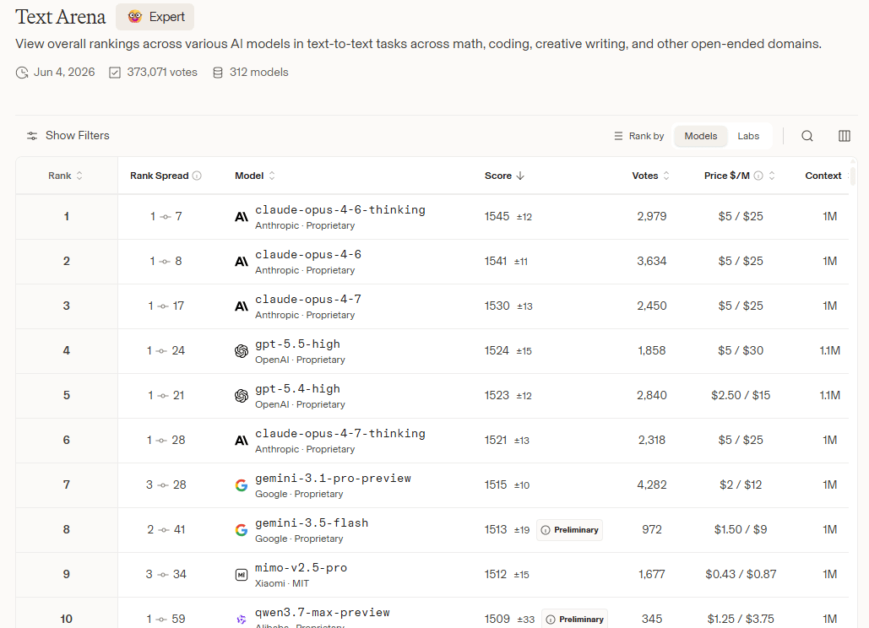Click price $0.43 / $0.87

(x=741, y=574)
